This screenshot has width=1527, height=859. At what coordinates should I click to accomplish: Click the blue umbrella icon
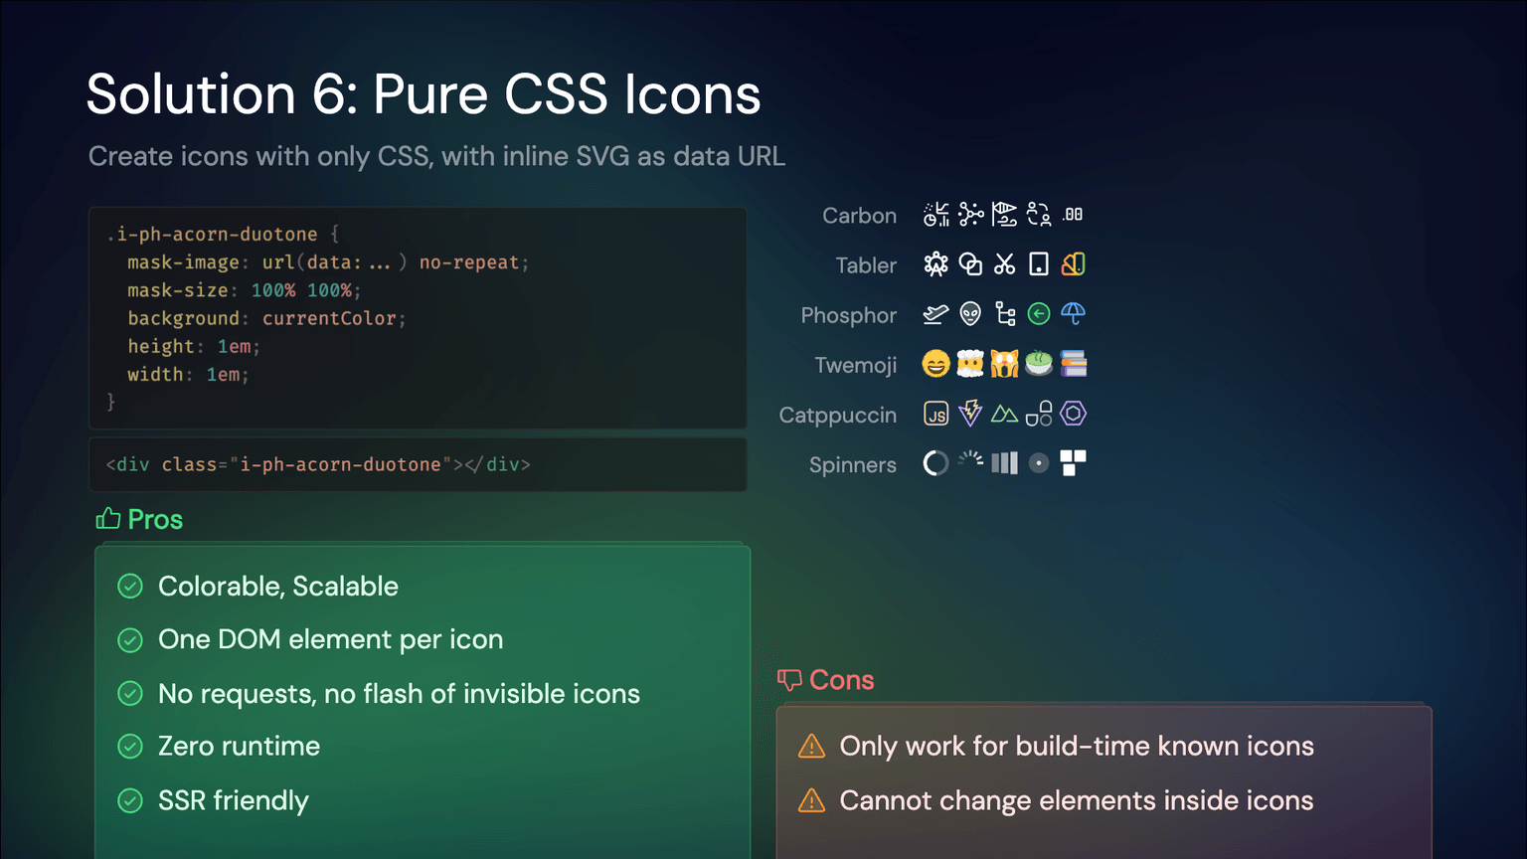[x=1073, y=314]
